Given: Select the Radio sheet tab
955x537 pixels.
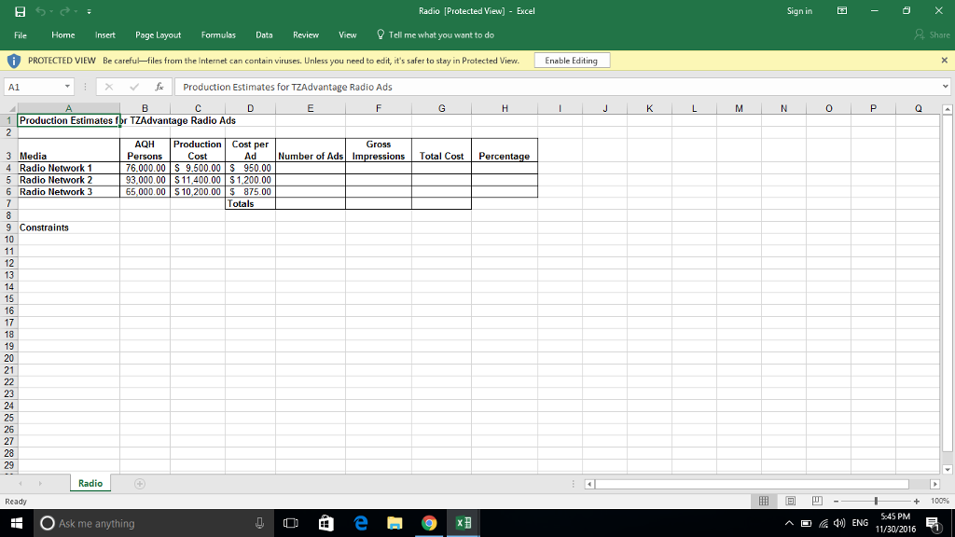Looking at the screenshot, I should coord(90,483).
